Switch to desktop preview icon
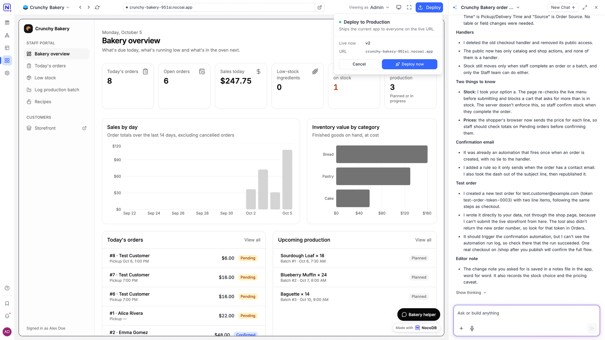The height and width of the screenshot is (340, 605). point(399,7)
